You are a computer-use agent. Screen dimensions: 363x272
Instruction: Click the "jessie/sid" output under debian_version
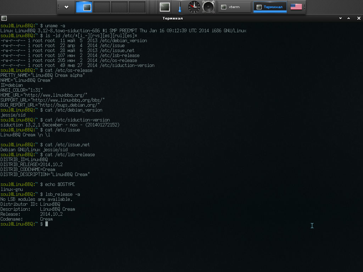(x=13, y=115)
